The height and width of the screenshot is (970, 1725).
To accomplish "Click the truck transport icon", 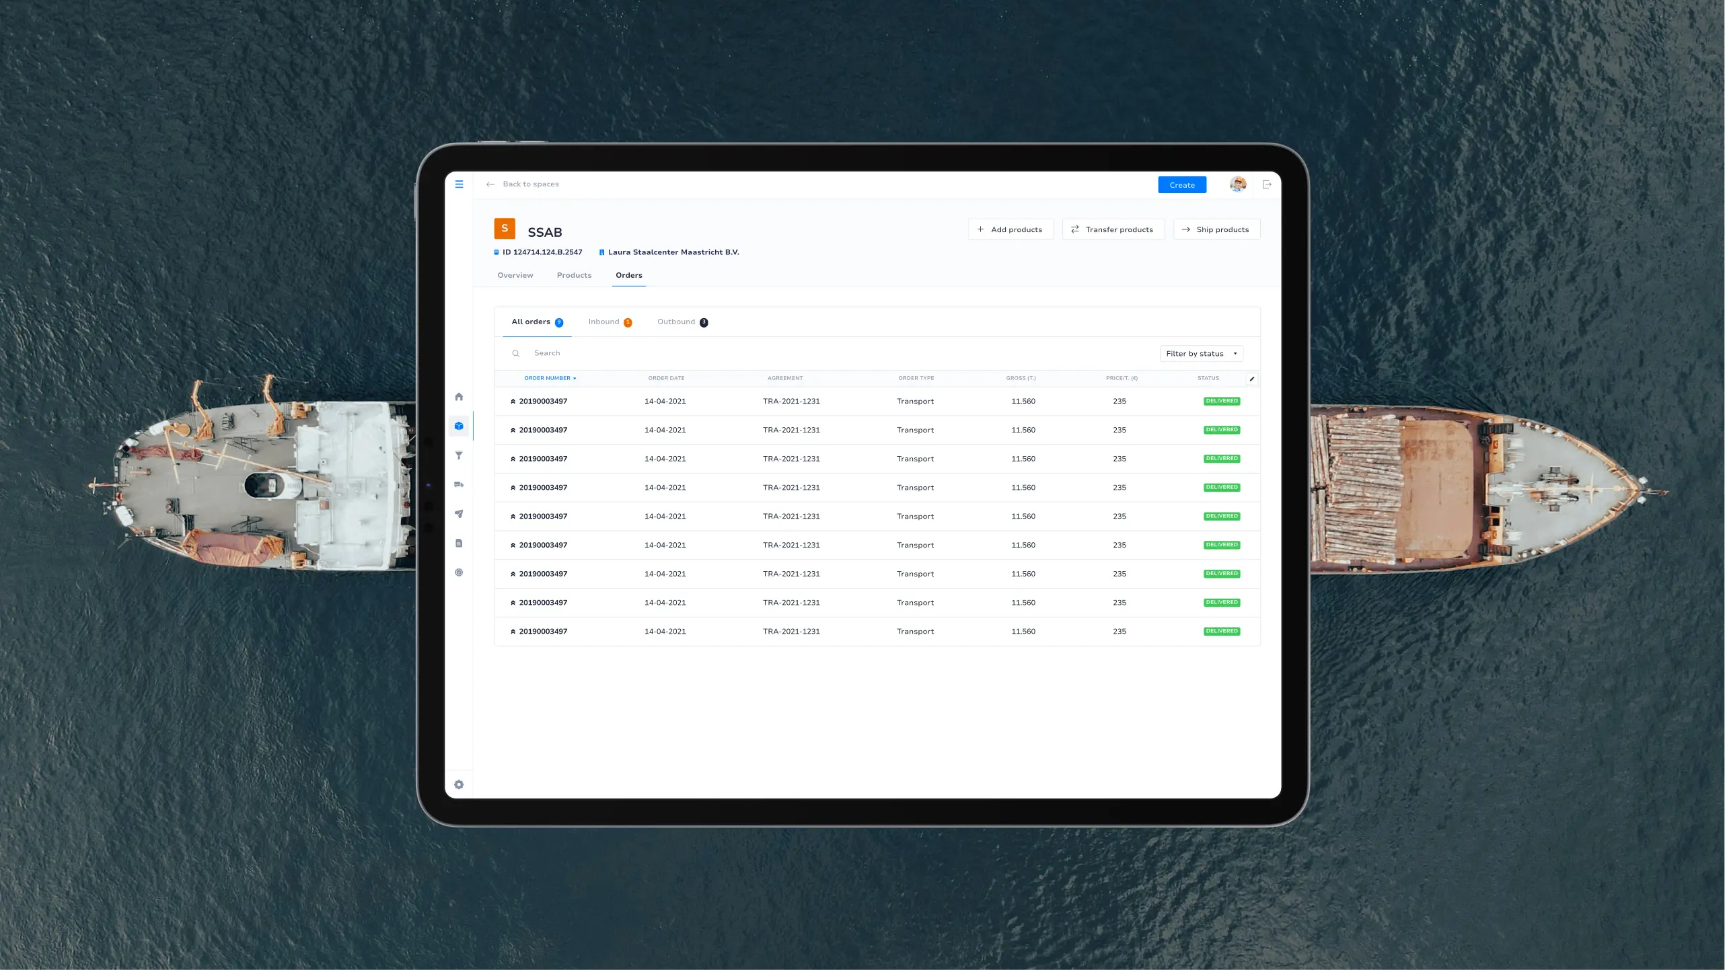I will point(459,484).
